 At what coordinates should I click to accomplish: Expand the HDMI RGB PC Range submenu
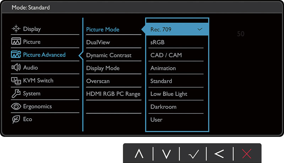[x=114, y=94]
